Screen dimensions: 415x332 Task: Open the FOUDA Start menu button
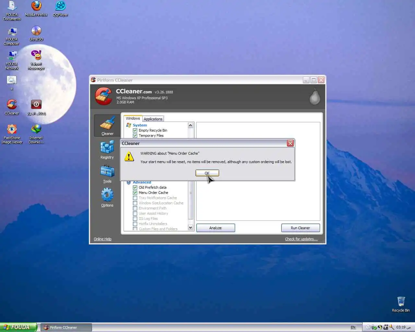pos(18,327)
